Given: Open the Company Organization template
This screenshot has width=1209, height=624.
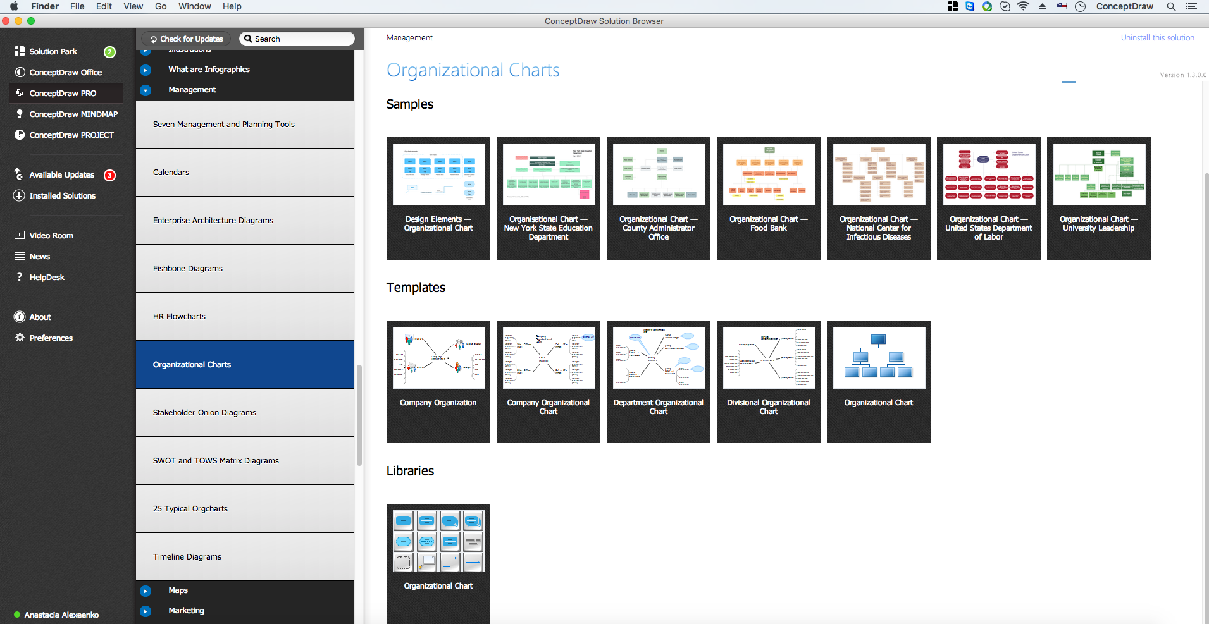Looking at the screenshot, I should coord(438,382).
